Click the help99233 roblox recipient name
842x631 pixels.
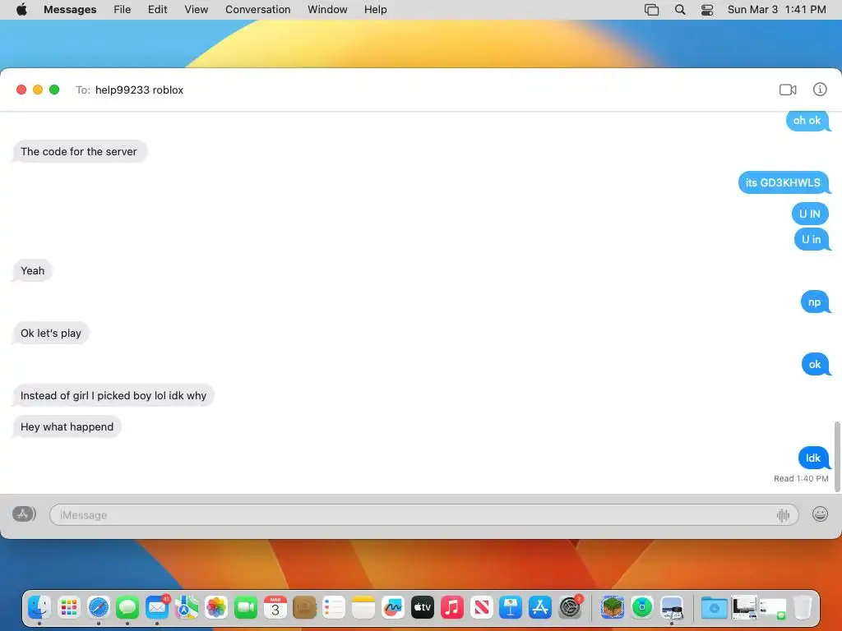[139, 90]
